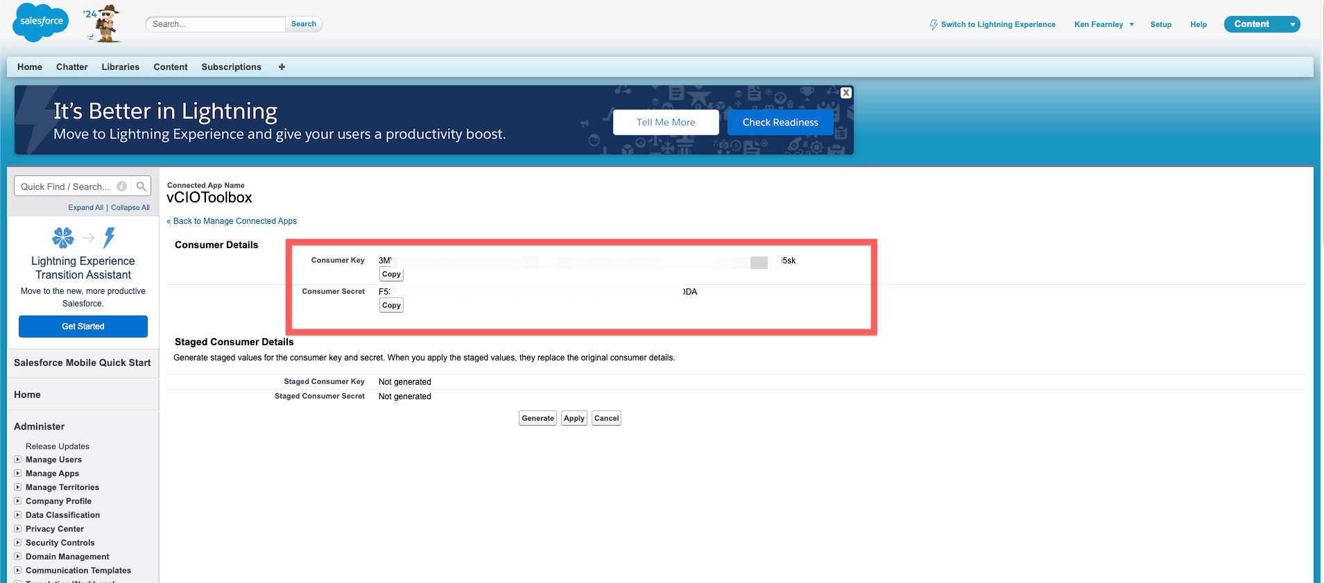Screen dimensions: 1324x583
Task: Click the Lightning Transition Assistant graphic
Action: (83, 238)
